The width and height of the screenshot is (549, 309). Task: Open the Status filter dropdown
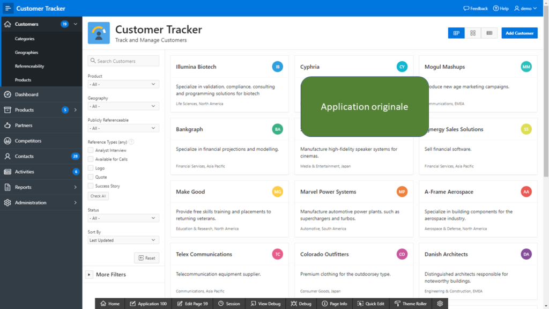[x=123, y=218]
